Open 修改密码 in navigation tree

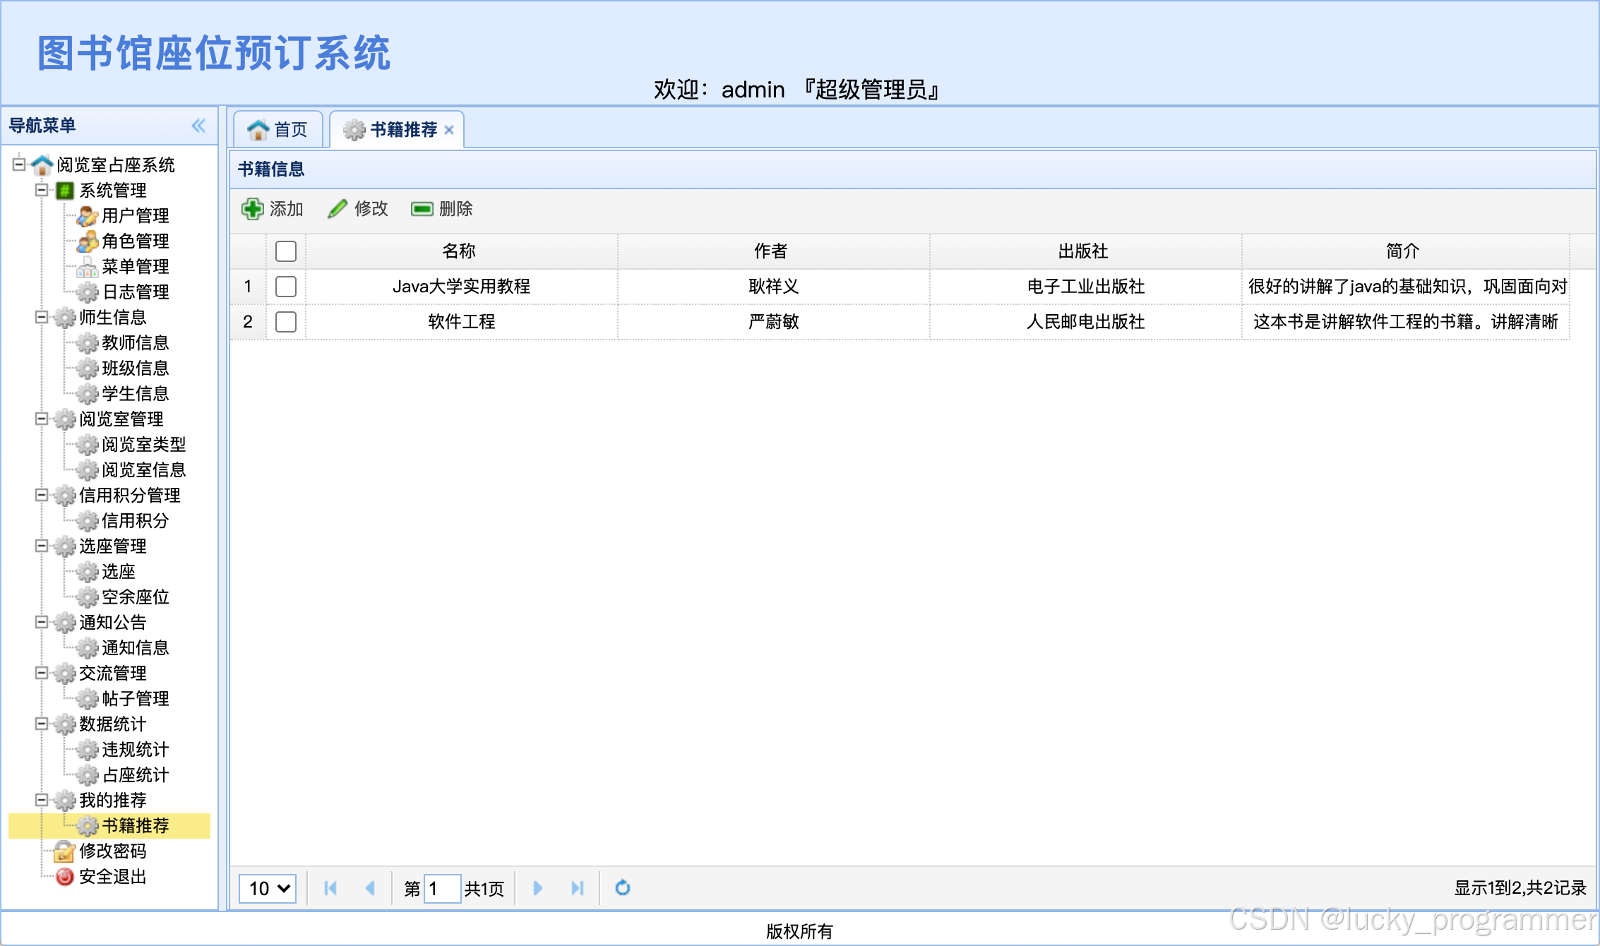click(112, 851)
